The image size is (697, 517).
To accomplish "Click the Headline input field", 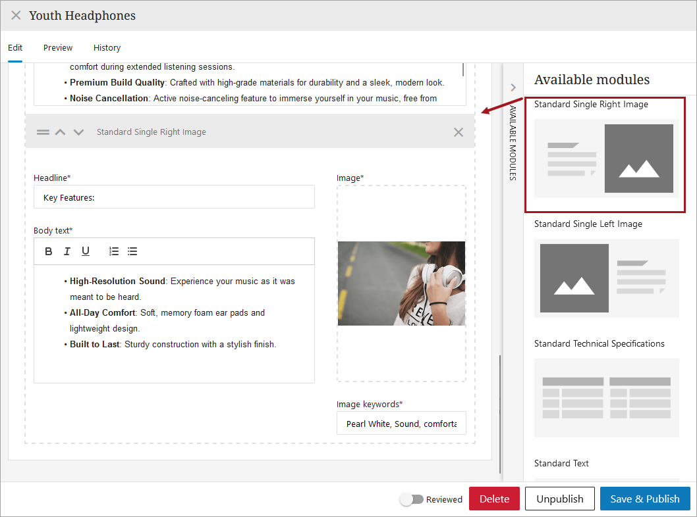I will tap(174, 197).
